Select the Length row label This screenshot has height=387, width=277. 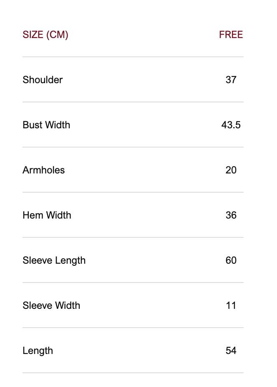(38, 351)
